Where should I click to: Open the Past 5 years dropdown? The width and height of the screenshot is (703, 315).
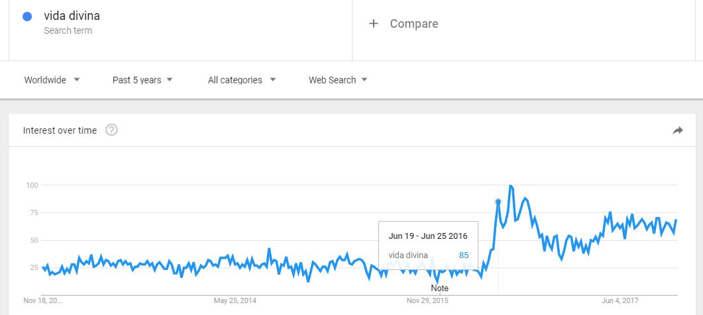coord(142,80)
